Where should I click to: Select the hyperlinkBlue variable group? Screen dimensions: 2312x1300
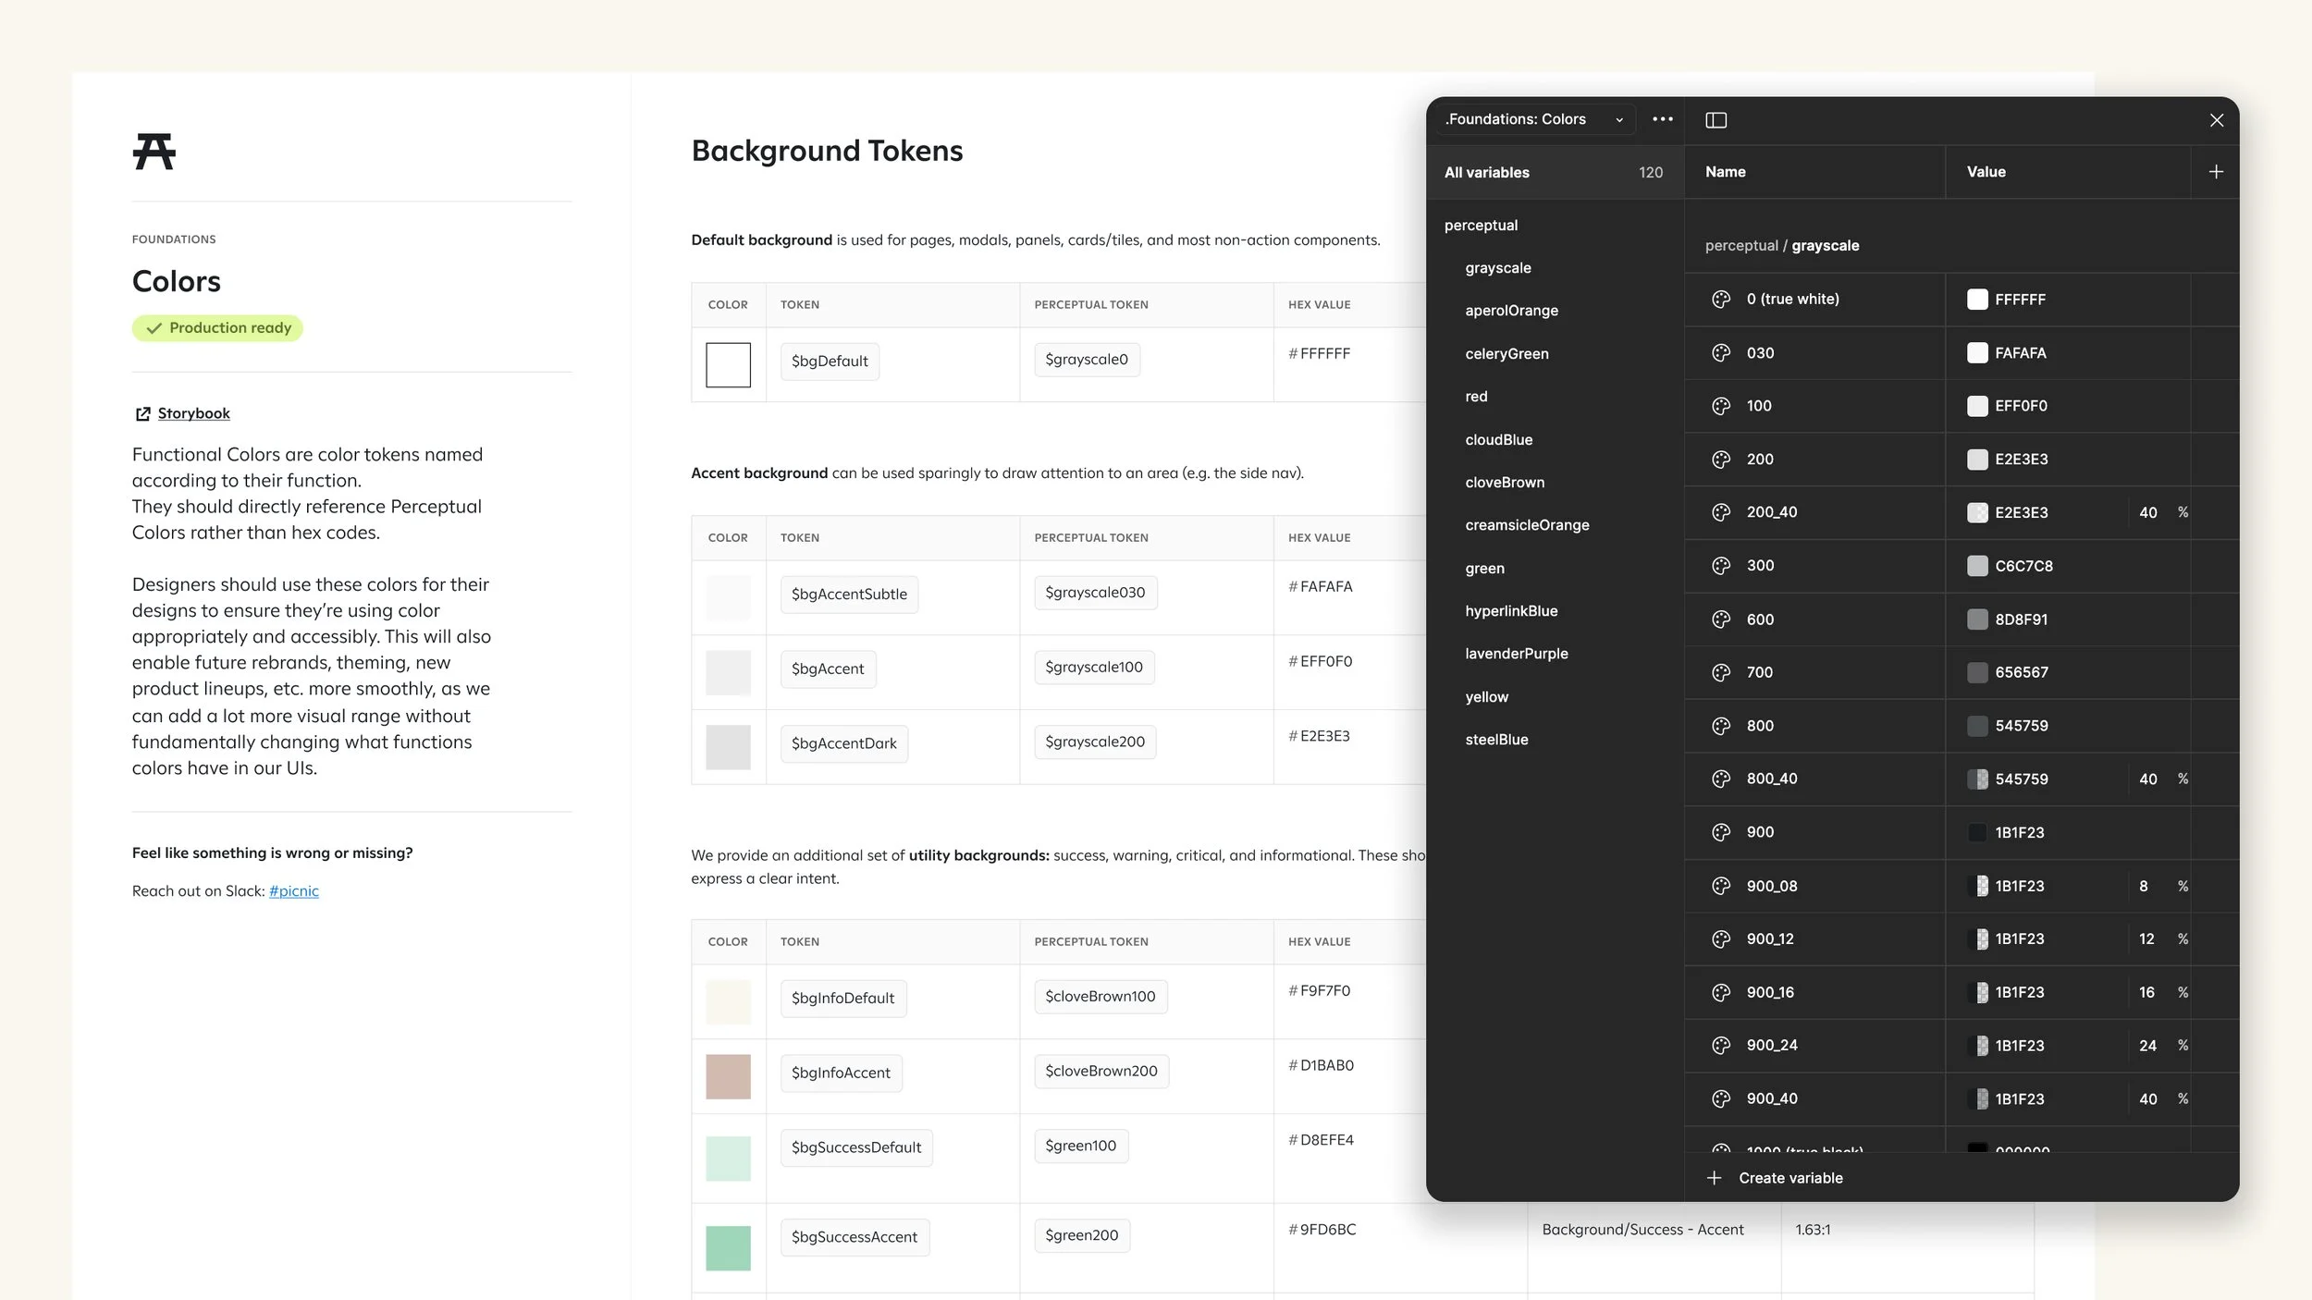pos(1511,611)
